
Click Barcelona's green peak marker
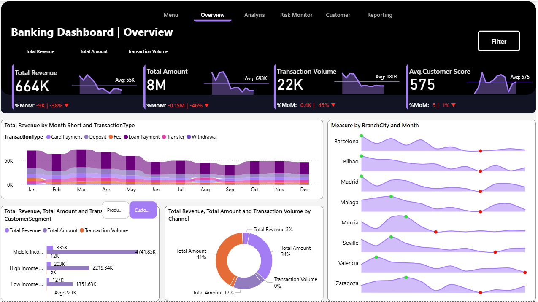(361, 136)
